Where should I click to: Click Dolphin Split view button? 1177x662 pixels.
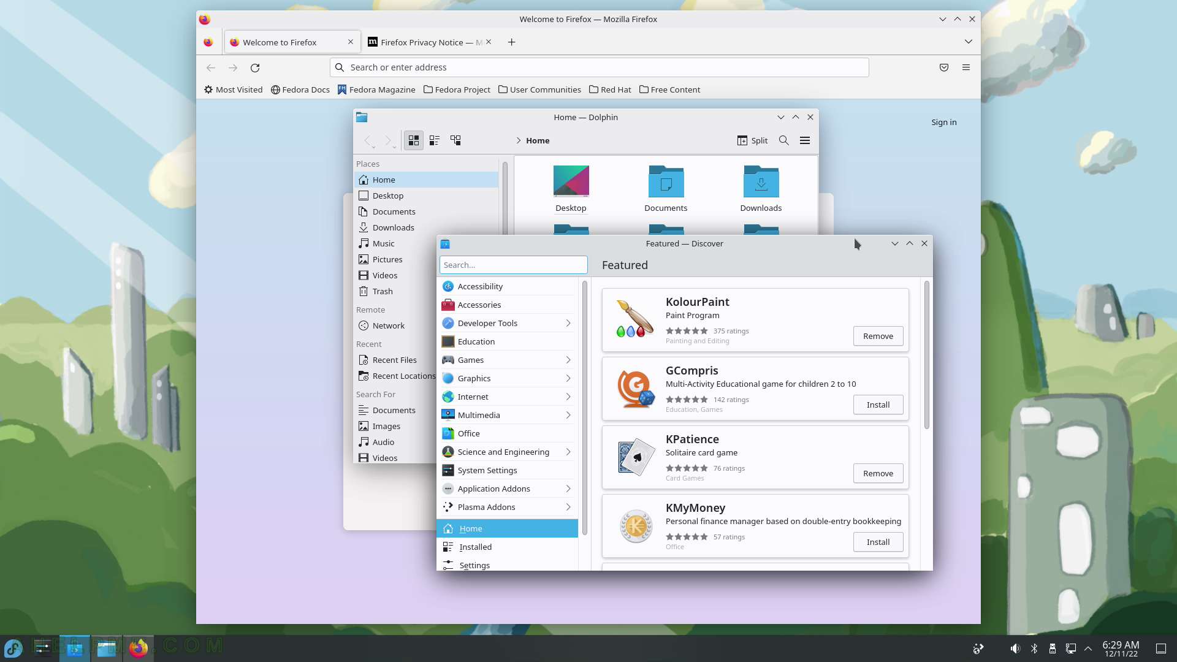tap(752, 140)
